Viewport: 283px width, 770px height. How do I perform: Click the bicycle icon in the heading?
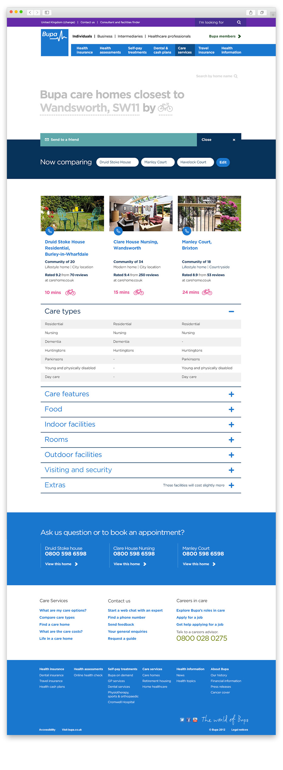(165, 108)
